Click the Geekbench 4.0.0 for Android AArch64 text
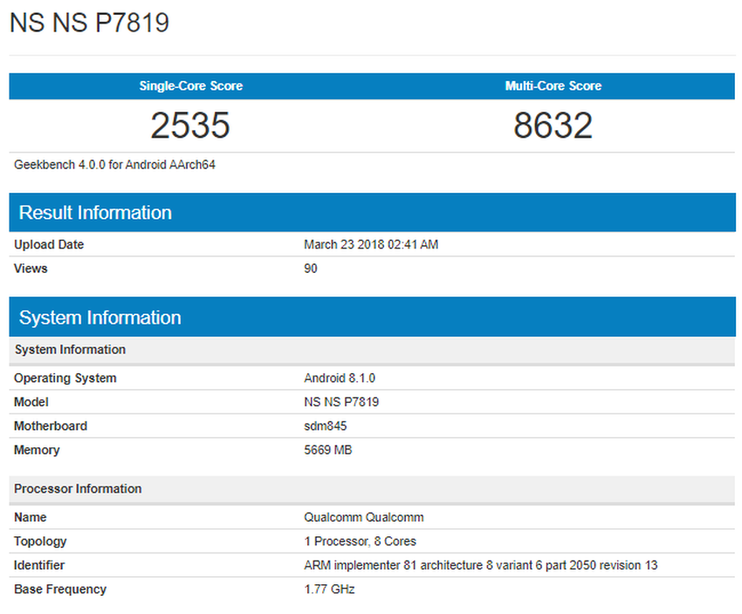 pyautogui.click(x=113, y=164)
